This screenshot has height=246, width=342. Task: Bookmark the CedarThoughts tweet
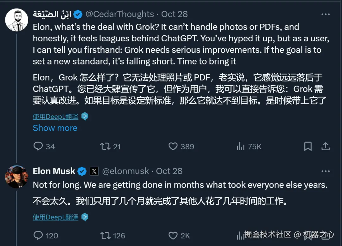coord(307,146)
